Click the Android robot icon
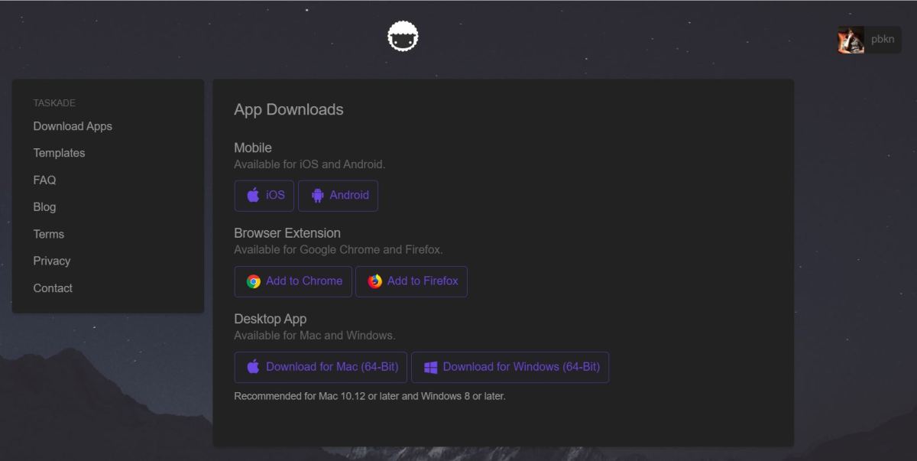 click(x=319, y=195)
